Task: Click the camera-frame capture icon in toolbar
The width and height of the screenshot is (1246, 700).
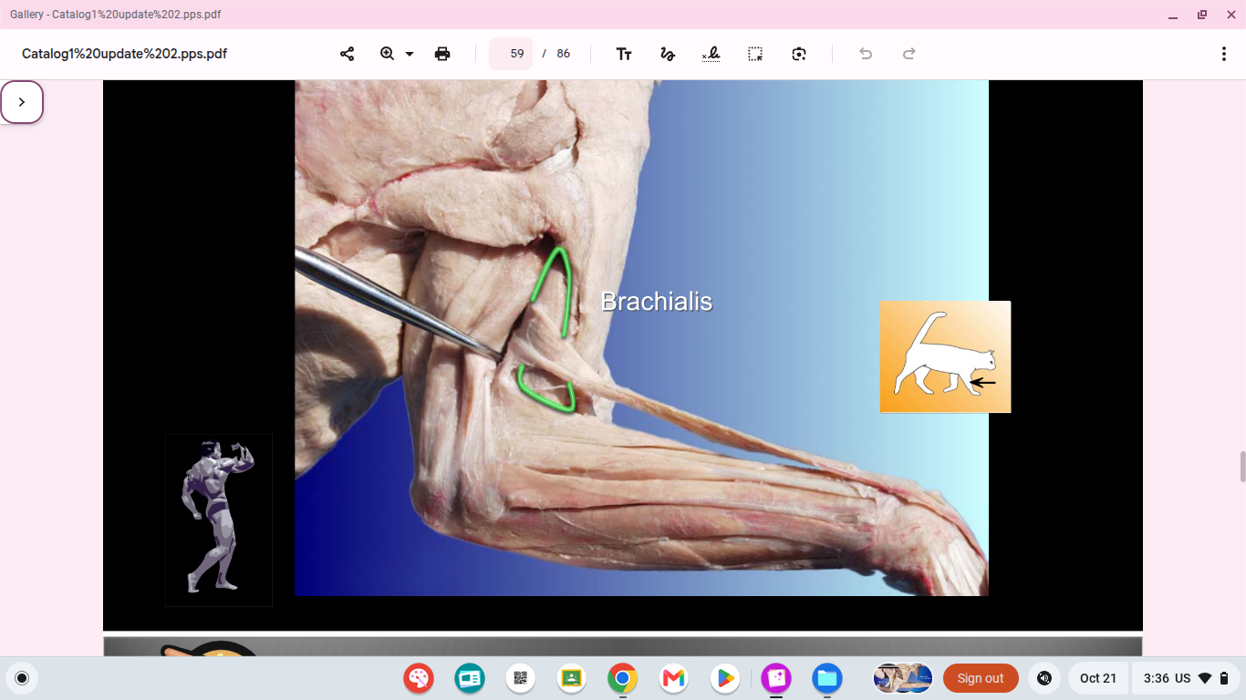Action: [799, 54]
